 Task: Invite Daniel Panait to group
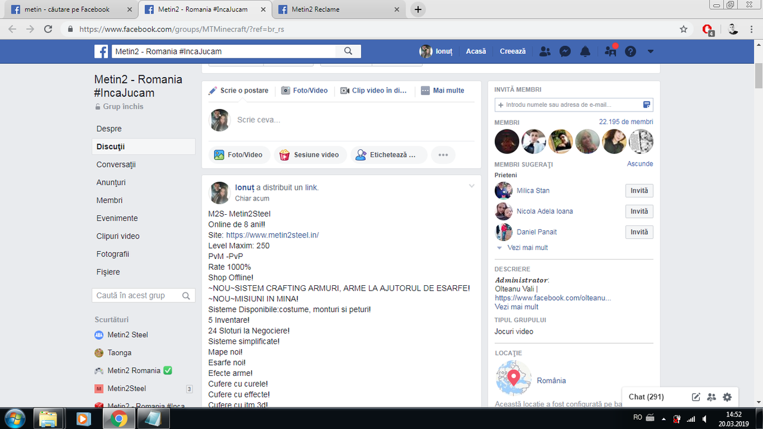click(x=639, y=232)
